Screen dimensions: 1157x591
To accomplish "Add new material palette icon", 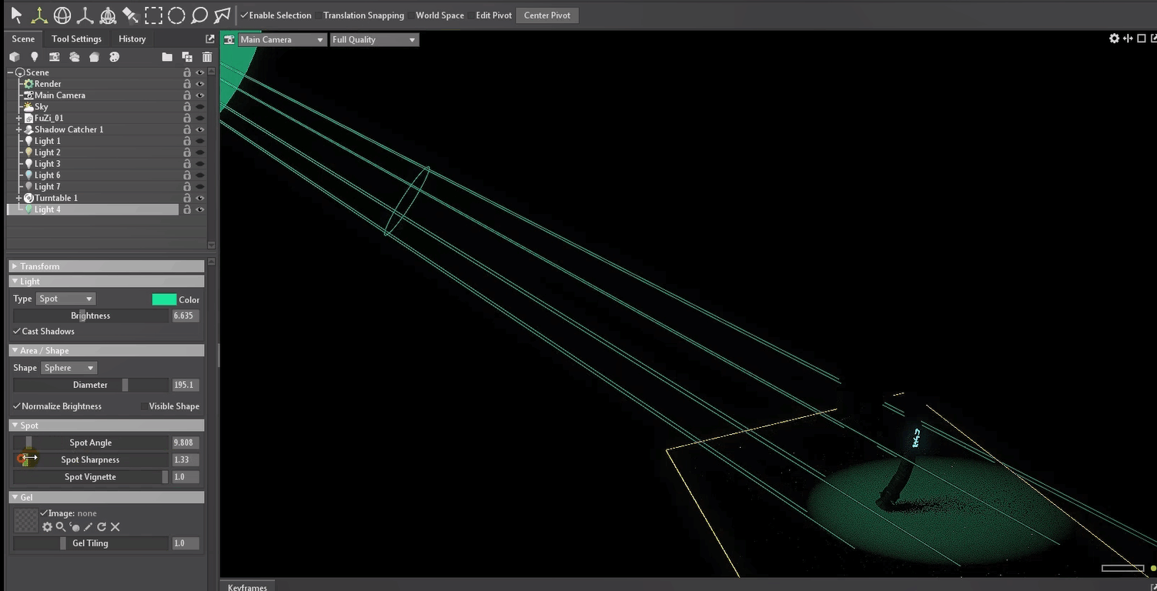I will (115, 56).
